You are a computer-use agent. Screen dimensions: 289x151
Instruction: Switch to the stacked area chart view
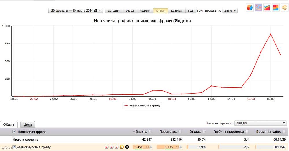coord(267,8)
